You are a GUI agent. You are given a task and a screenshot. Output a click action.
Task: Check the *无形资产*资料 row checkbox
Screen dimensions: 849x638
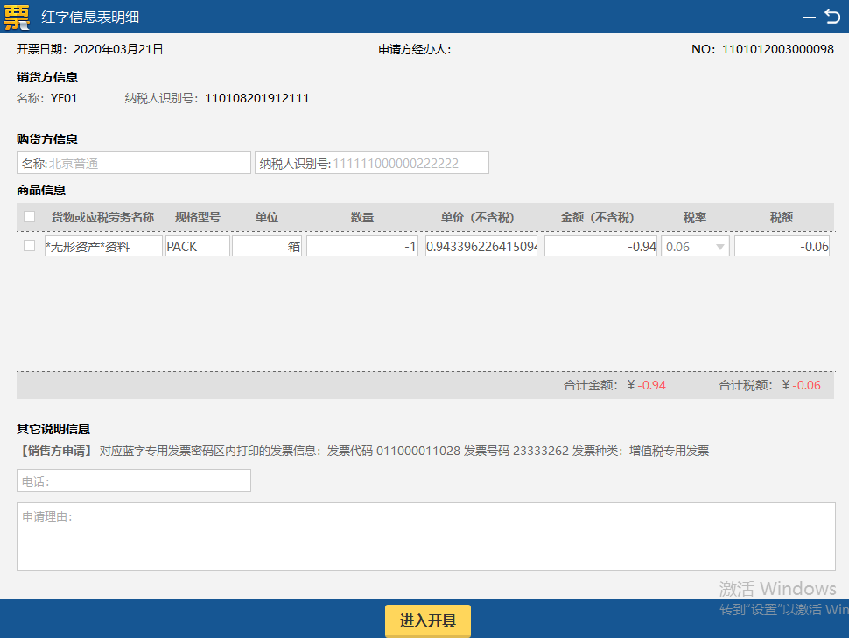(29, 246)
